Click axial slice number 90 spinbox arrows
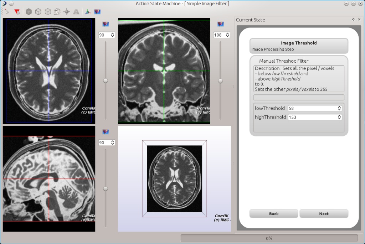This screenshot has height=244, width=365. point(113,35)
